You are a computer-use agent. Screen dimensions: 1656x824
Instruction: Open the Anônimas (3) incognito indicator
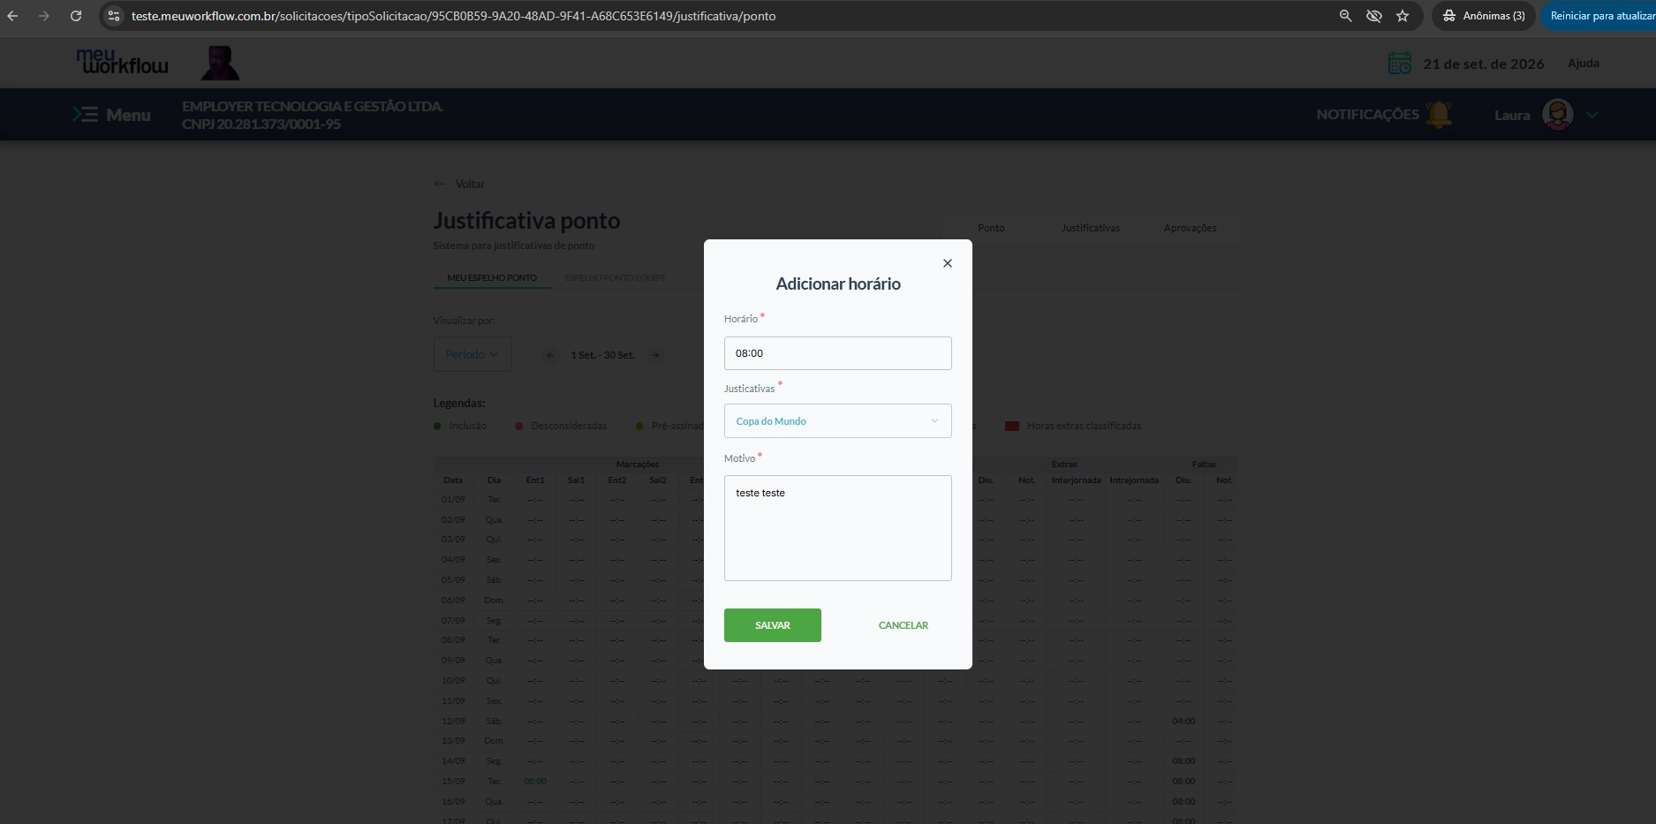tap(1483, 16)
